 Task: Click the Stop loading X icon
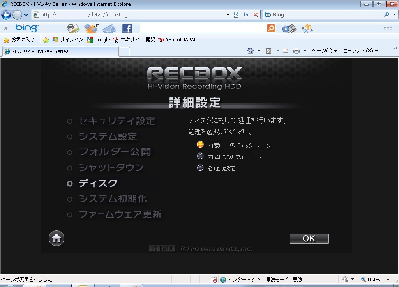point(256,15)
